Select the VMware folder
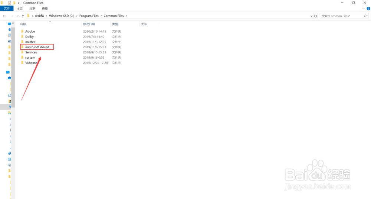 [x=31, y=62]
